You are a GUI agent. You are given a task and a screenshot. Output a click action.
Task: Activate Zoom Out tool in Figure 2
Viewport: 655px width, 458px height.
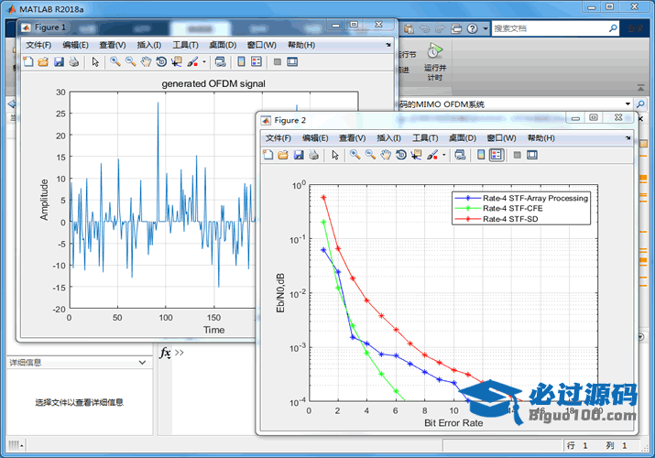[370, 156]
